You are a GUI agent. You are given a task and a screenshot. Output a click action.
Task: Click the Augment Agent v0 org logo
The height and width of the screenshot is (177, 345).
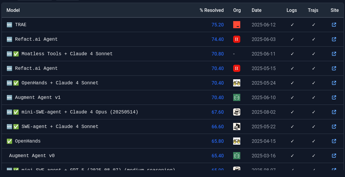[x=237, y=155]
